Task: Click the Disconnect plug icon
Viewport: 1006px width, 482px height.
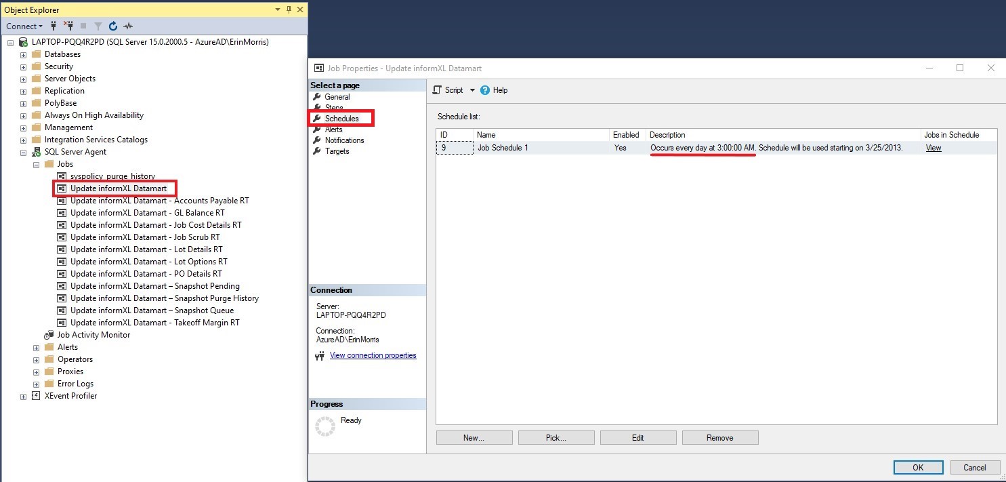Action: [x=68, y=26]
